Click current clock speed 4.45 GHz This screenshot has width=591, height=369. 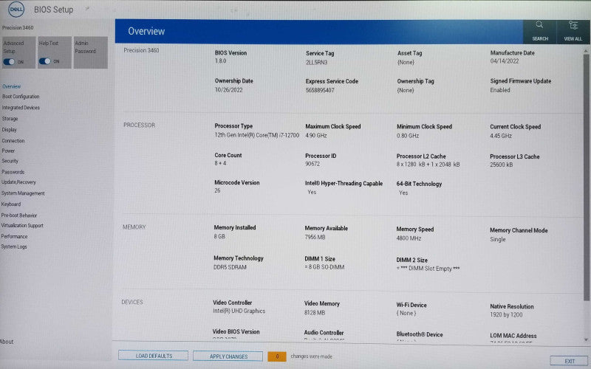[x=501, y=136]
